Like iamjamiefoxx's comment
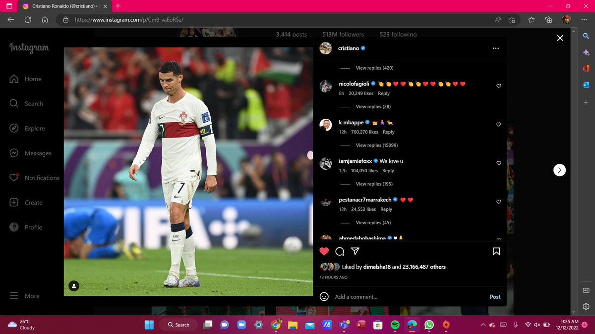Screen dimensions: 595x334 (499, 163)
